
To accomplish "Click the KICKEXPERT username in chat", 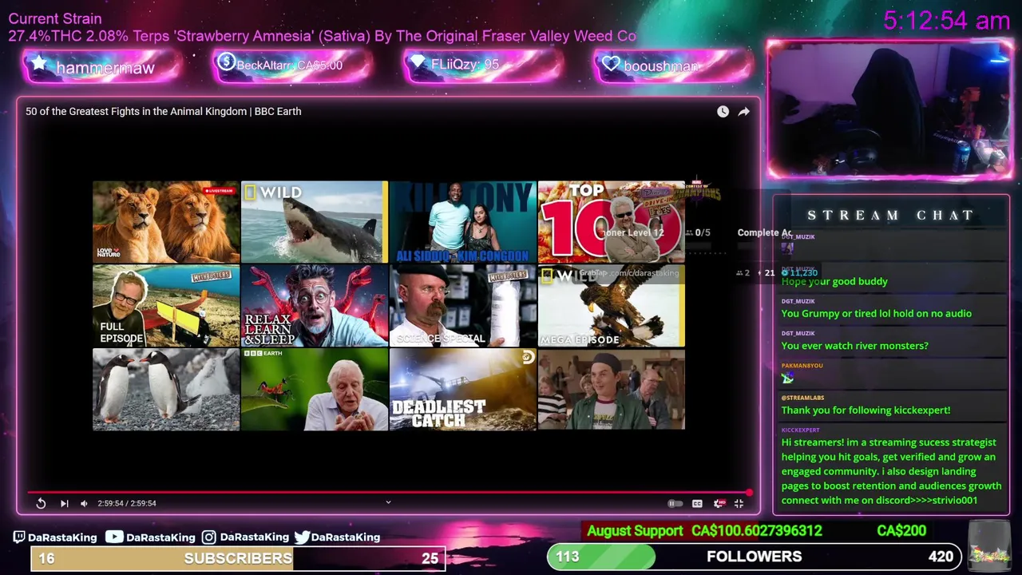I will 800,430.
